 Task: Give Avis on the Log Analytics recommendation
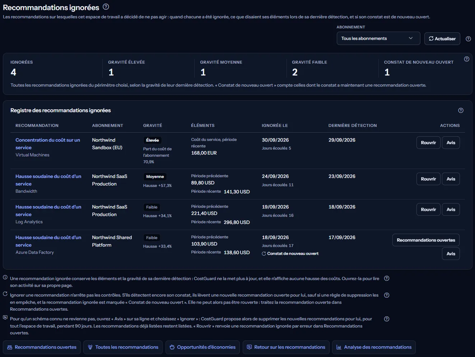click(x=451, y=210)
